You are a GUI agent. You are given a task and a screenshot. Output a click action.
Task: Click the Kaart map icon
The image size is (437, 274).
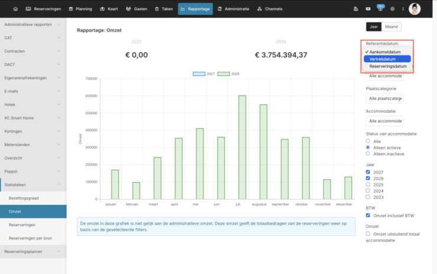click(102, 9)
